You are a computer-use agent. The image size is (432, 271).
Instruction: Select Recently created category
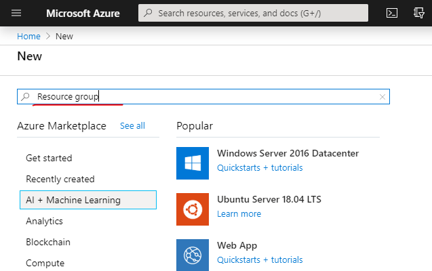point(60,179)
